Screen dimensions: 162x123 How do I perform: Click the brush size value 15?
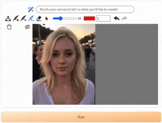click(79, 18)
